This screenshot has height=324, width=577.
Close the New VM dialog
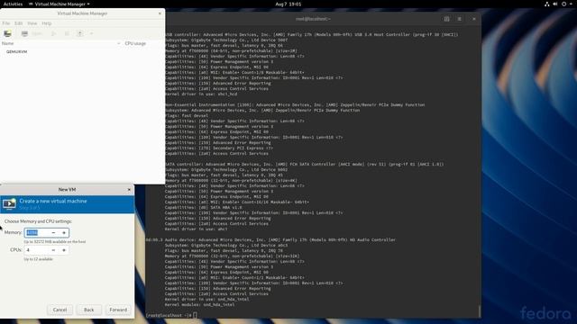point(129,190)
